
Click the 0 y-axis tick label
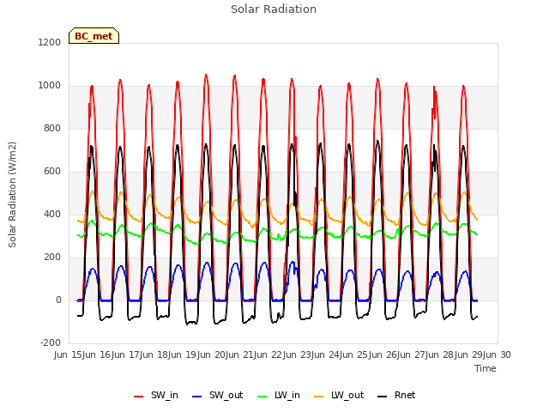58,300
